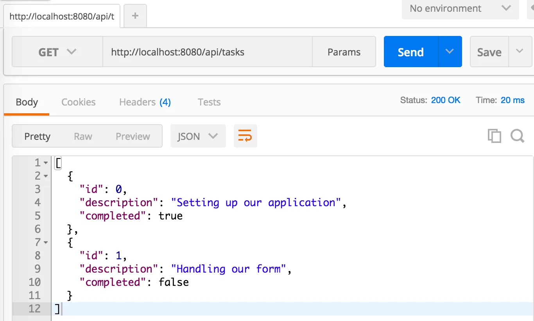Open the No environment dropdown

tap(460, 9)
